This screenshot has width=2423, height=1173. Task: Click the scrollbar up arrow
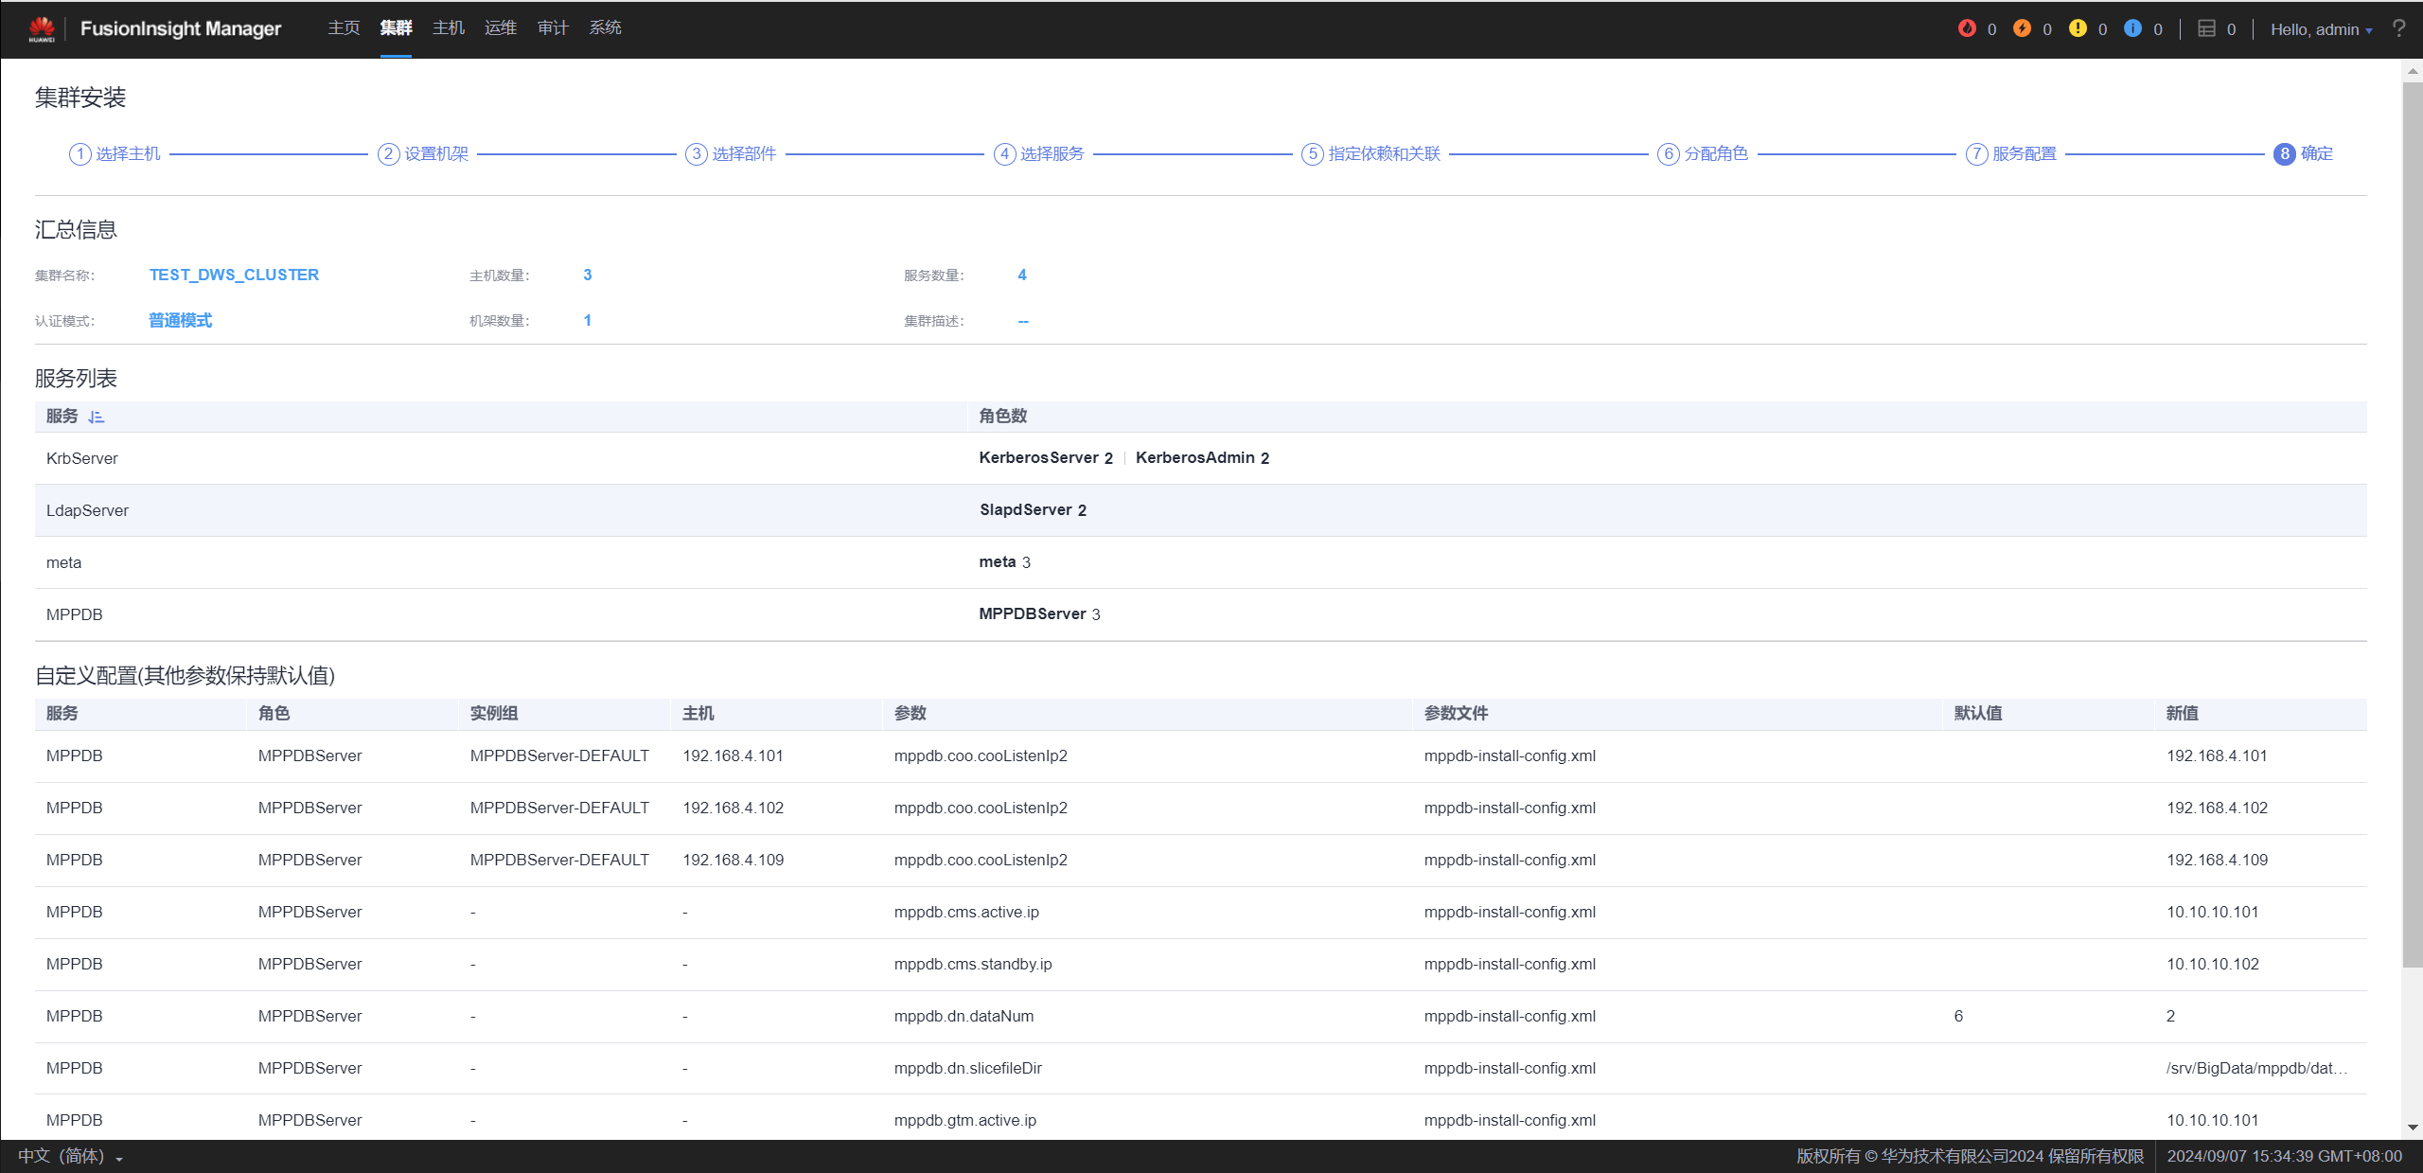(2413, 71)
